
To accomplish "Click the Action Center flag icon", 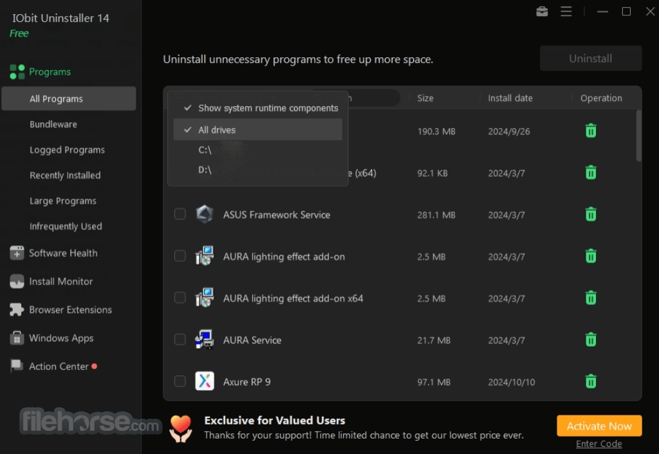I will coord(17,366).
